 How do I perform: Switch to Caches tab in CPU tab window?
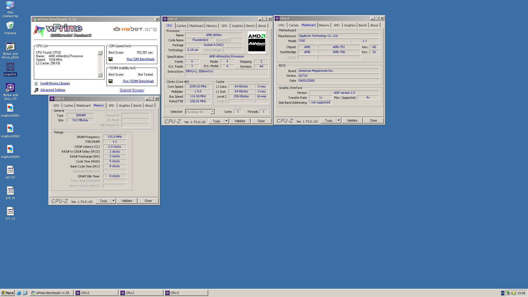coord(182,26)
